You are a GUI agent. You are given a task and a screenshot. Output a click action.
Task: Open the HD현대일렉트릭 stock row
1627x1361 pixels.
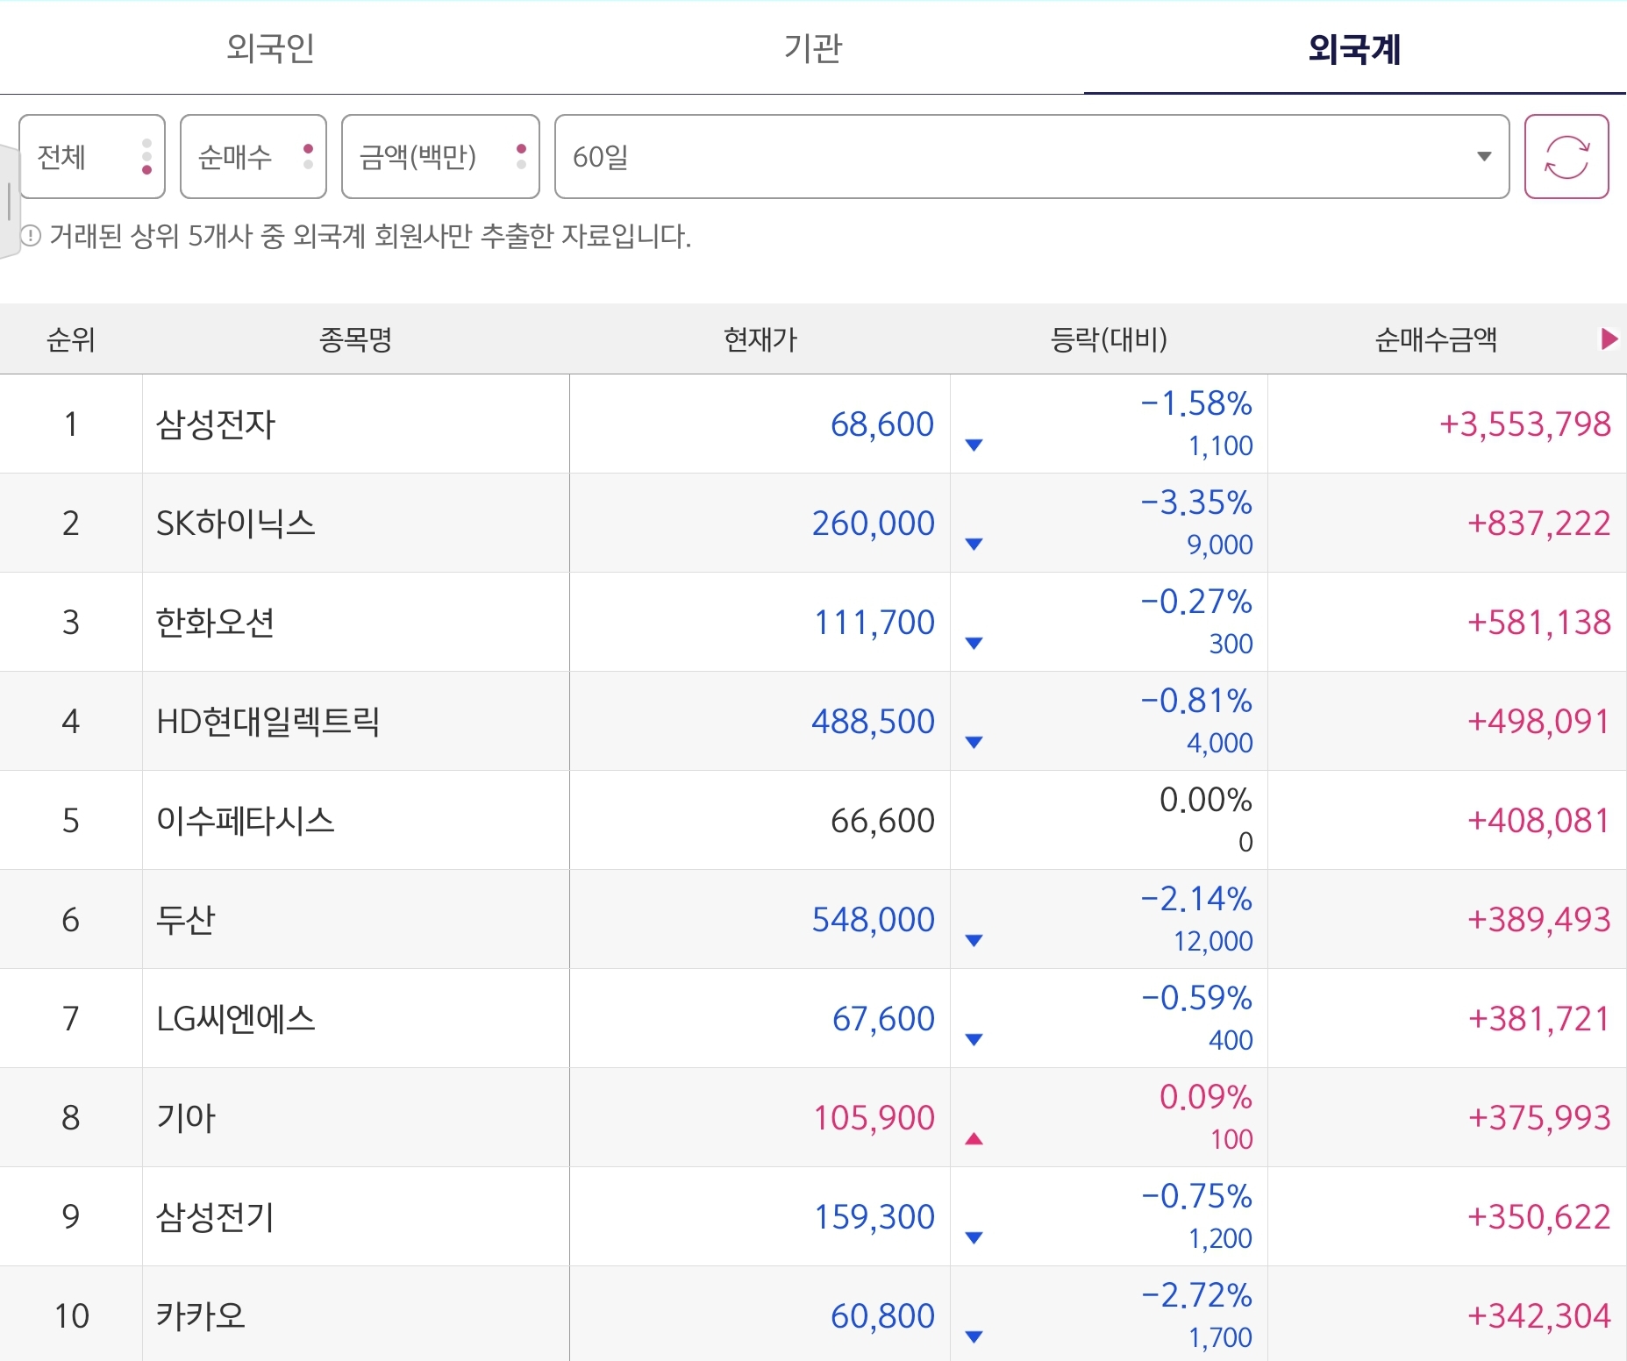click(813, 722)
